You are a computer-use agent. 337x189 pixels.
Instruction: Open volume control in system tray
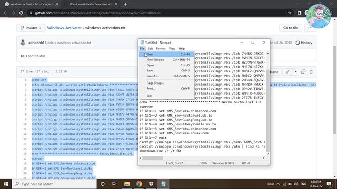pyautogui.click(x=296, y=184)
